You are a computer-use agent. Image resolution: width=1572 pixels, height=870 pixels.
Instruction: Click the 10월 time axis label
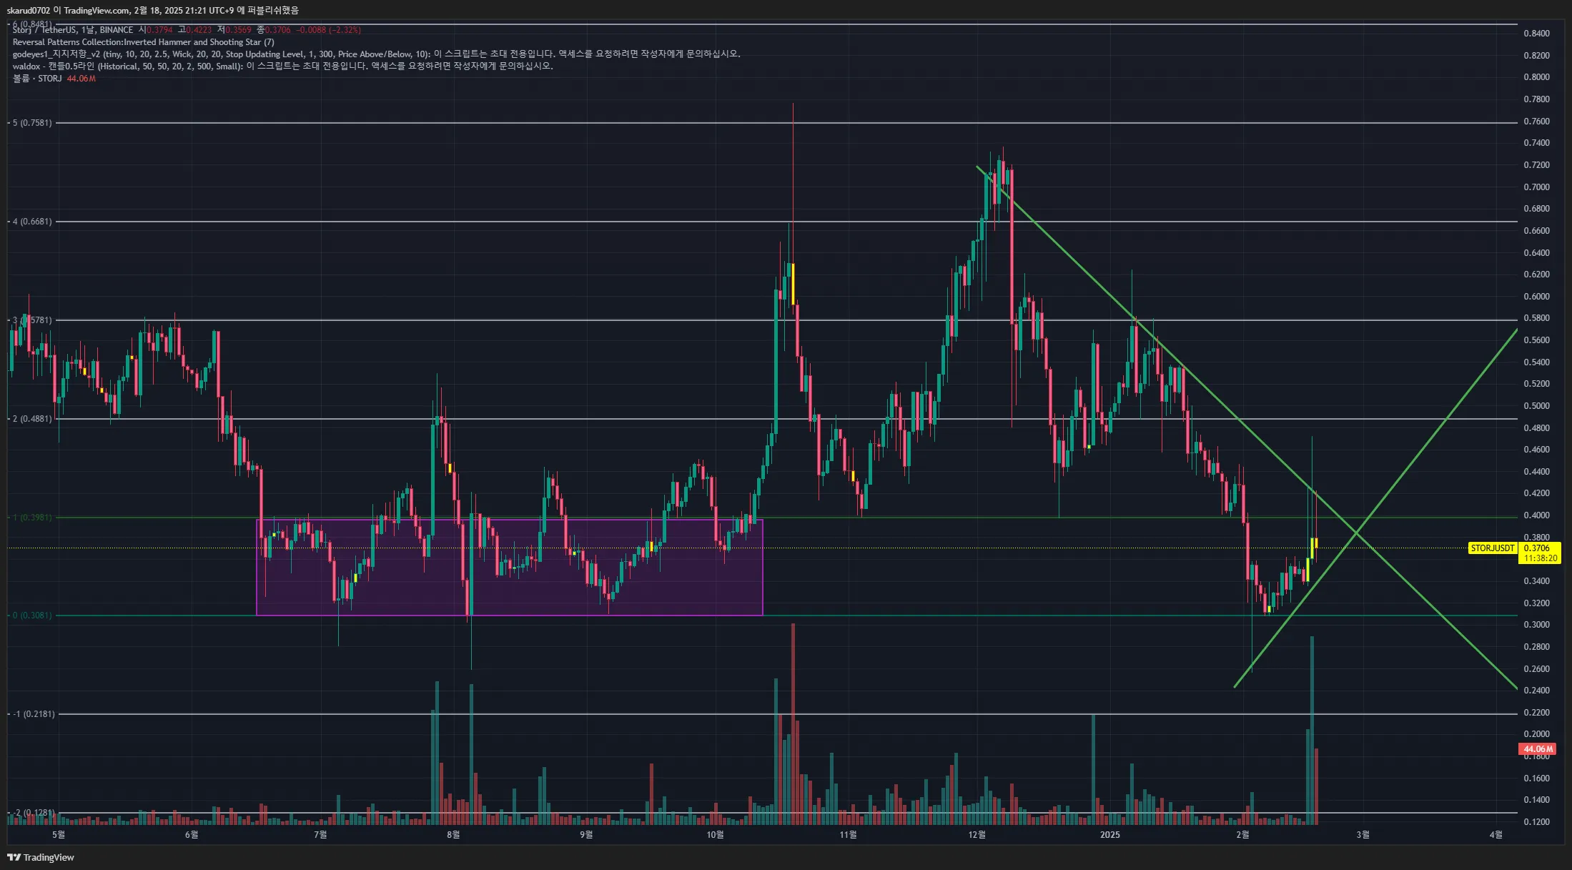(715, 835)
